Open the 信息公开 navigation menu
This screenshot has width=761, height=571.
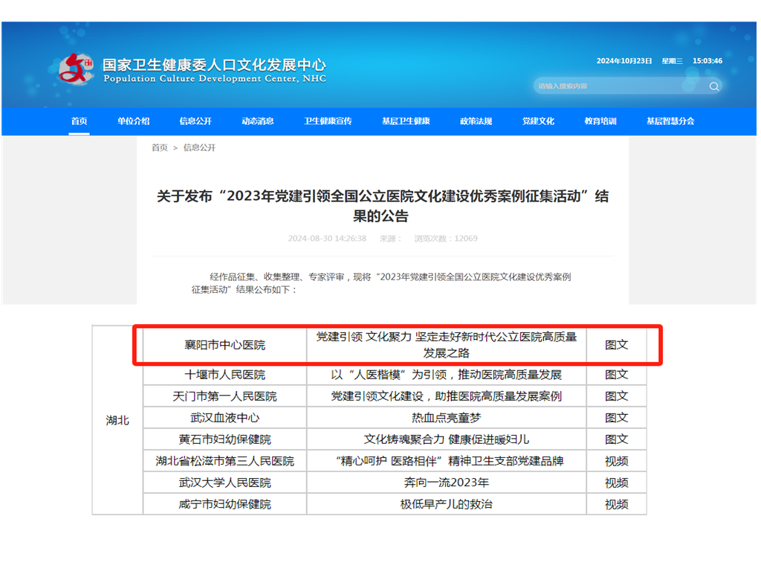tap(195, 121)
